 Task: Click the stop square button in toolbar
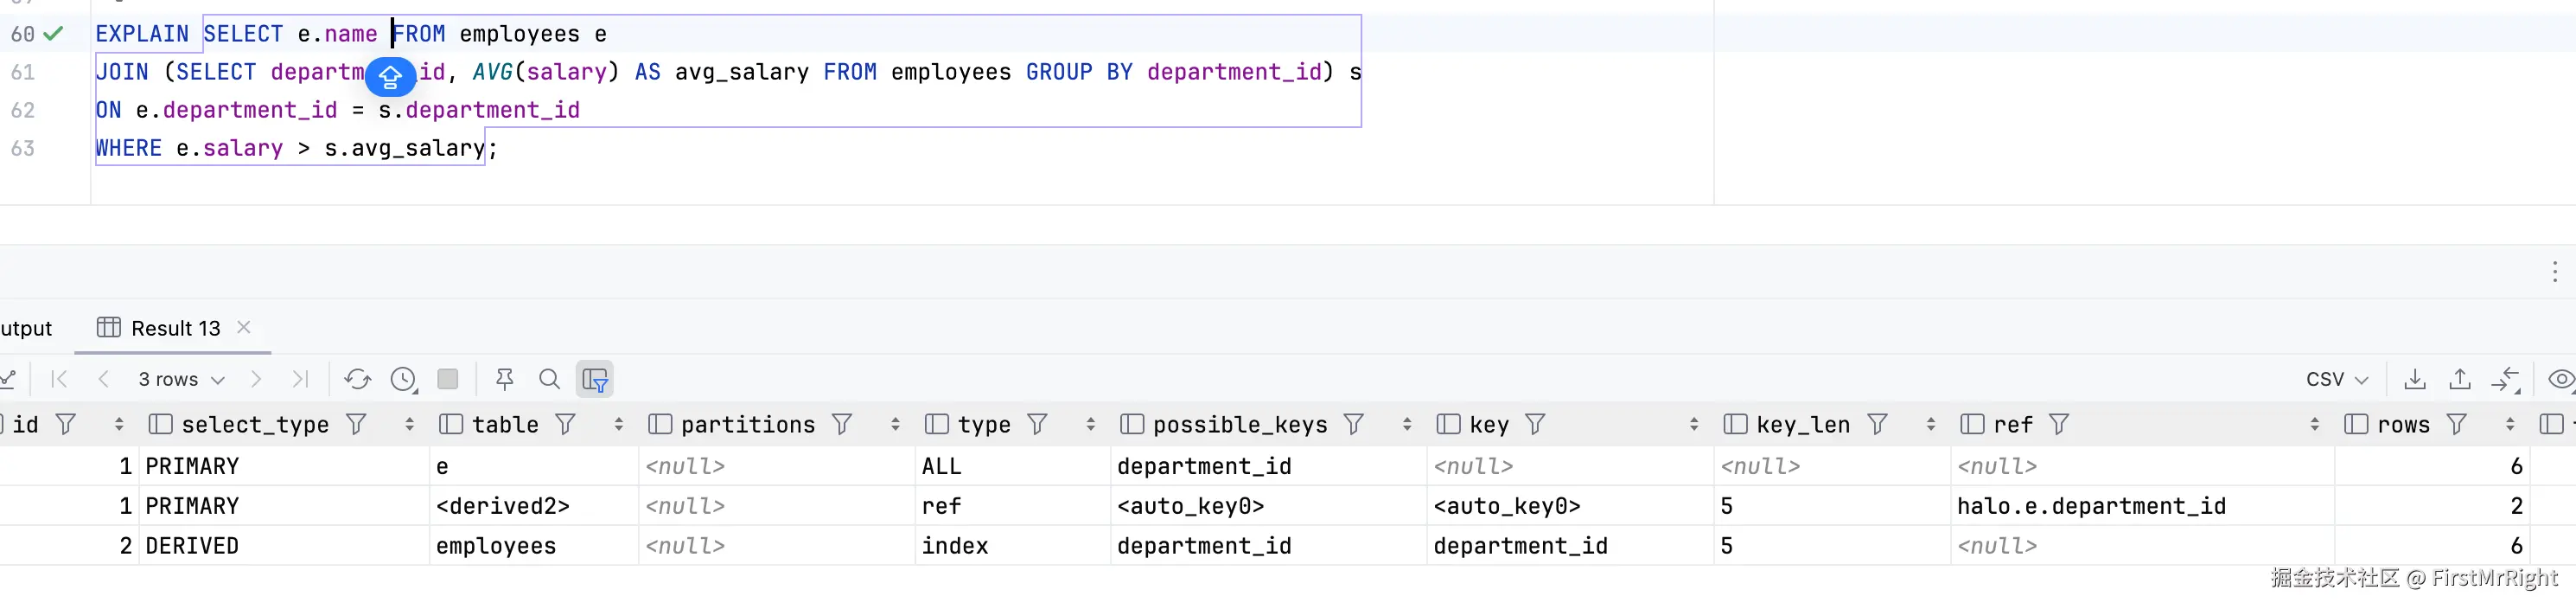(448, 379)
